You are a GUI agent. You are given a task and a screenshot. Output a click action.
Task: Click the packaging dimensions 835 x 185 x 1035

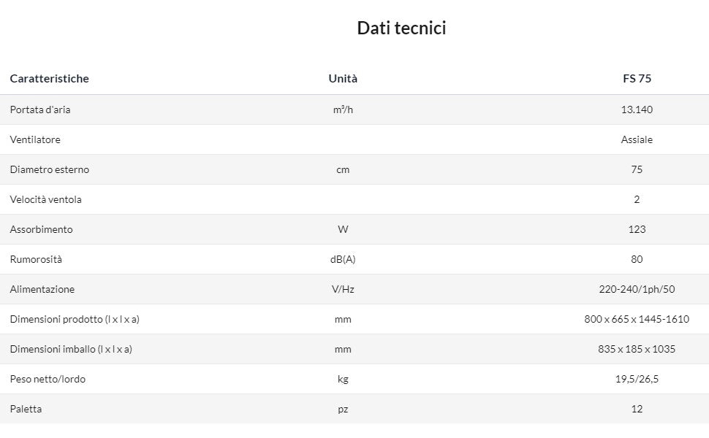tap(637, 349)
